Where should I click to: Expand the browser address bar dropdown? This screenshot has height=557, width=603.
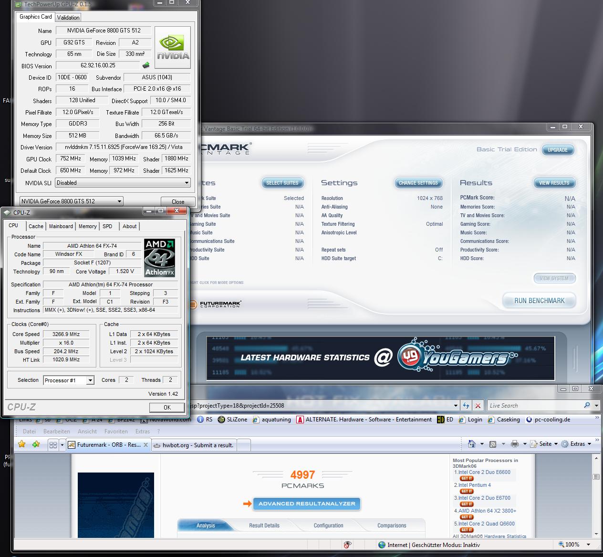pos(456,405)
